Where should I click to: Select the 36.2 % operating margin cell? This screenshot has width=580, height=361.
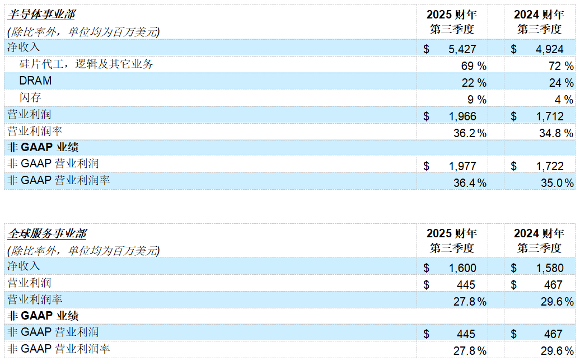(469, 133)
